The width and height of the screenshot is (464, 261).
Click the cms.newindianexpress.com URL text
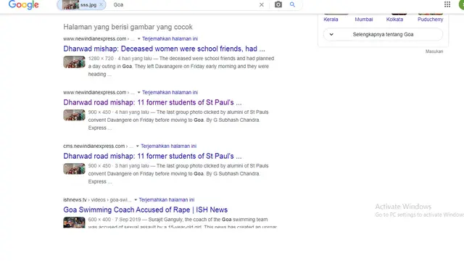[x=94, y=146]
